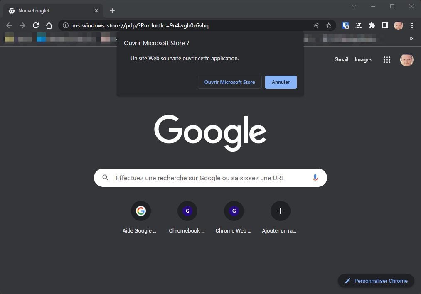Open the Chrome three-dot menu
Image resolution: width=421 pixels, height=294 pixels.
tap(412, 25)
